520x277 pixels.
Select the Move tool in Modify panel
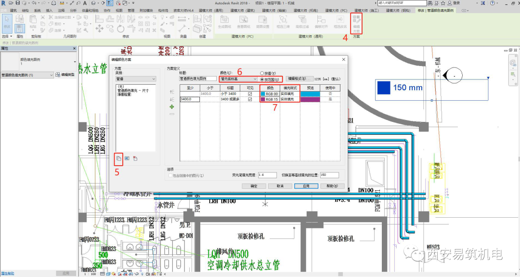[x=99, y=28]
